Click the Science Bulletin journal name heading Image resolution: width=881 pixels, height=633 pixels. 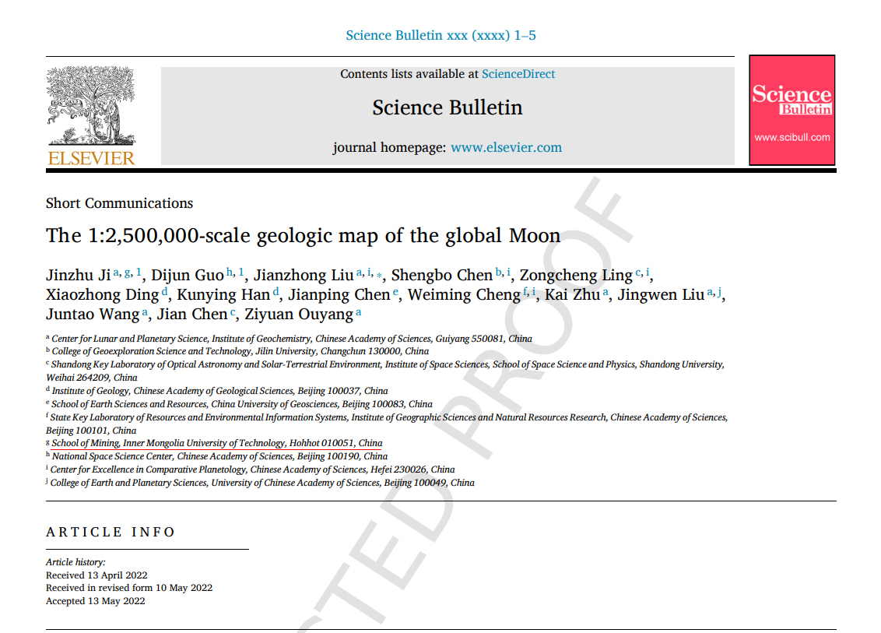(x=447, y=107)
